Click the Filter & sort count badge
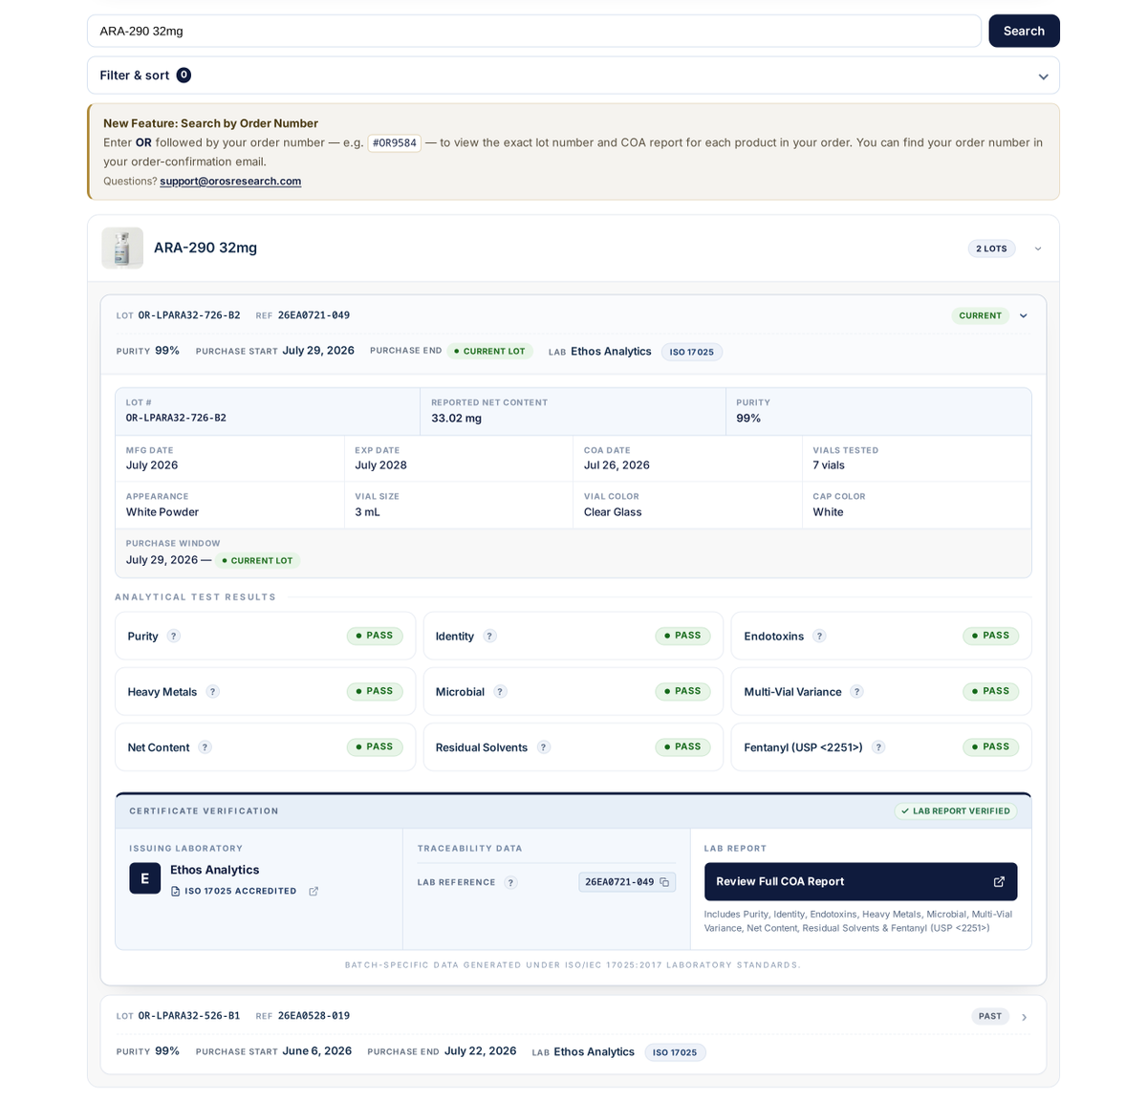1147x1102 pixels. (184, 76)
